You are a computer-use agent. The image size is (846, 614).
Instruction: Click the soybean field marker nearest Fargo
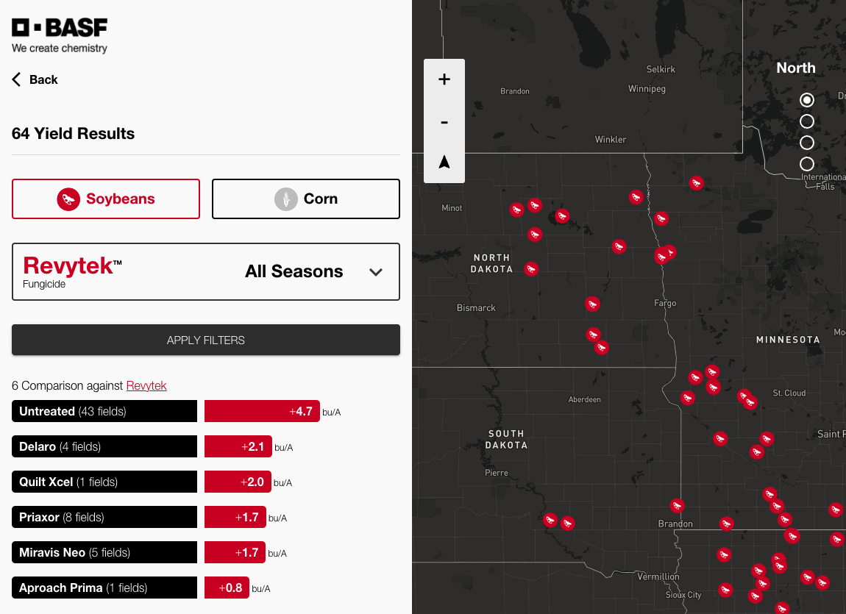662,256
